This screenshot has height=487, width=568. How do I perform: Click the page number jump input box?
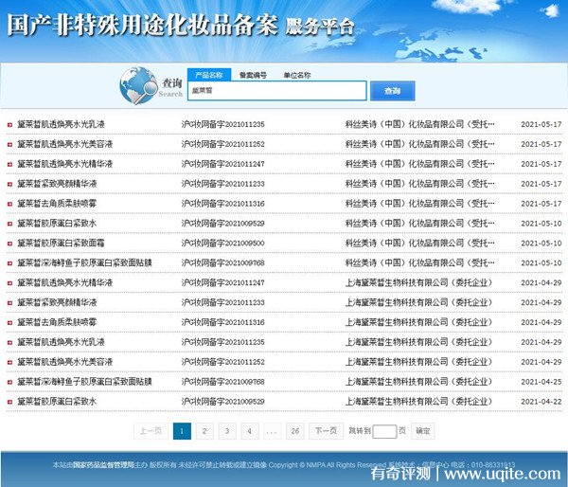point(384,431)
